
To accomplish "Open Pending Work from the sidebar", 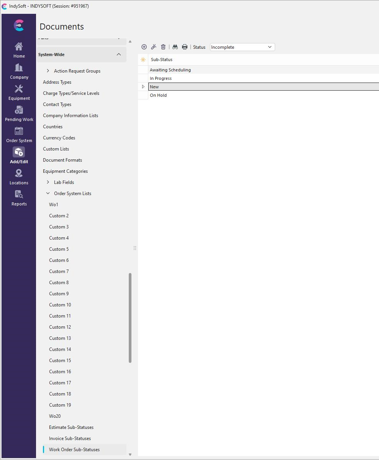I will tap(19, 113).
